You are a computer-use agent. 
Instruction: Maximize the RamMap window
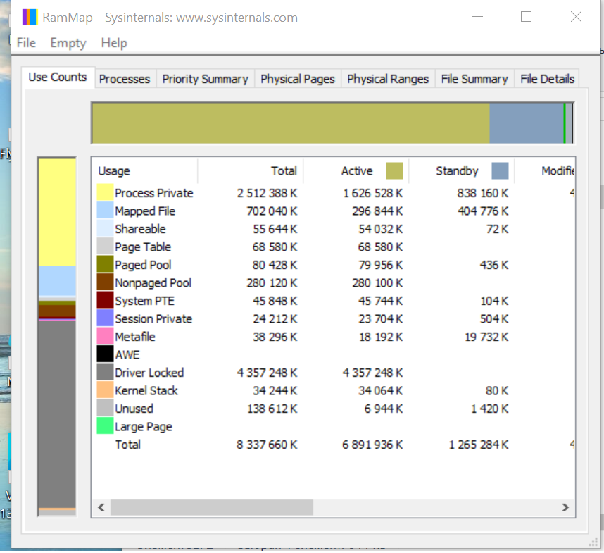tap(526, 18)
